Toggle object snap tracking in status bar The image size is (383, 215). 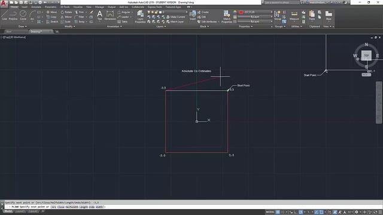click(x=317, y=212)
